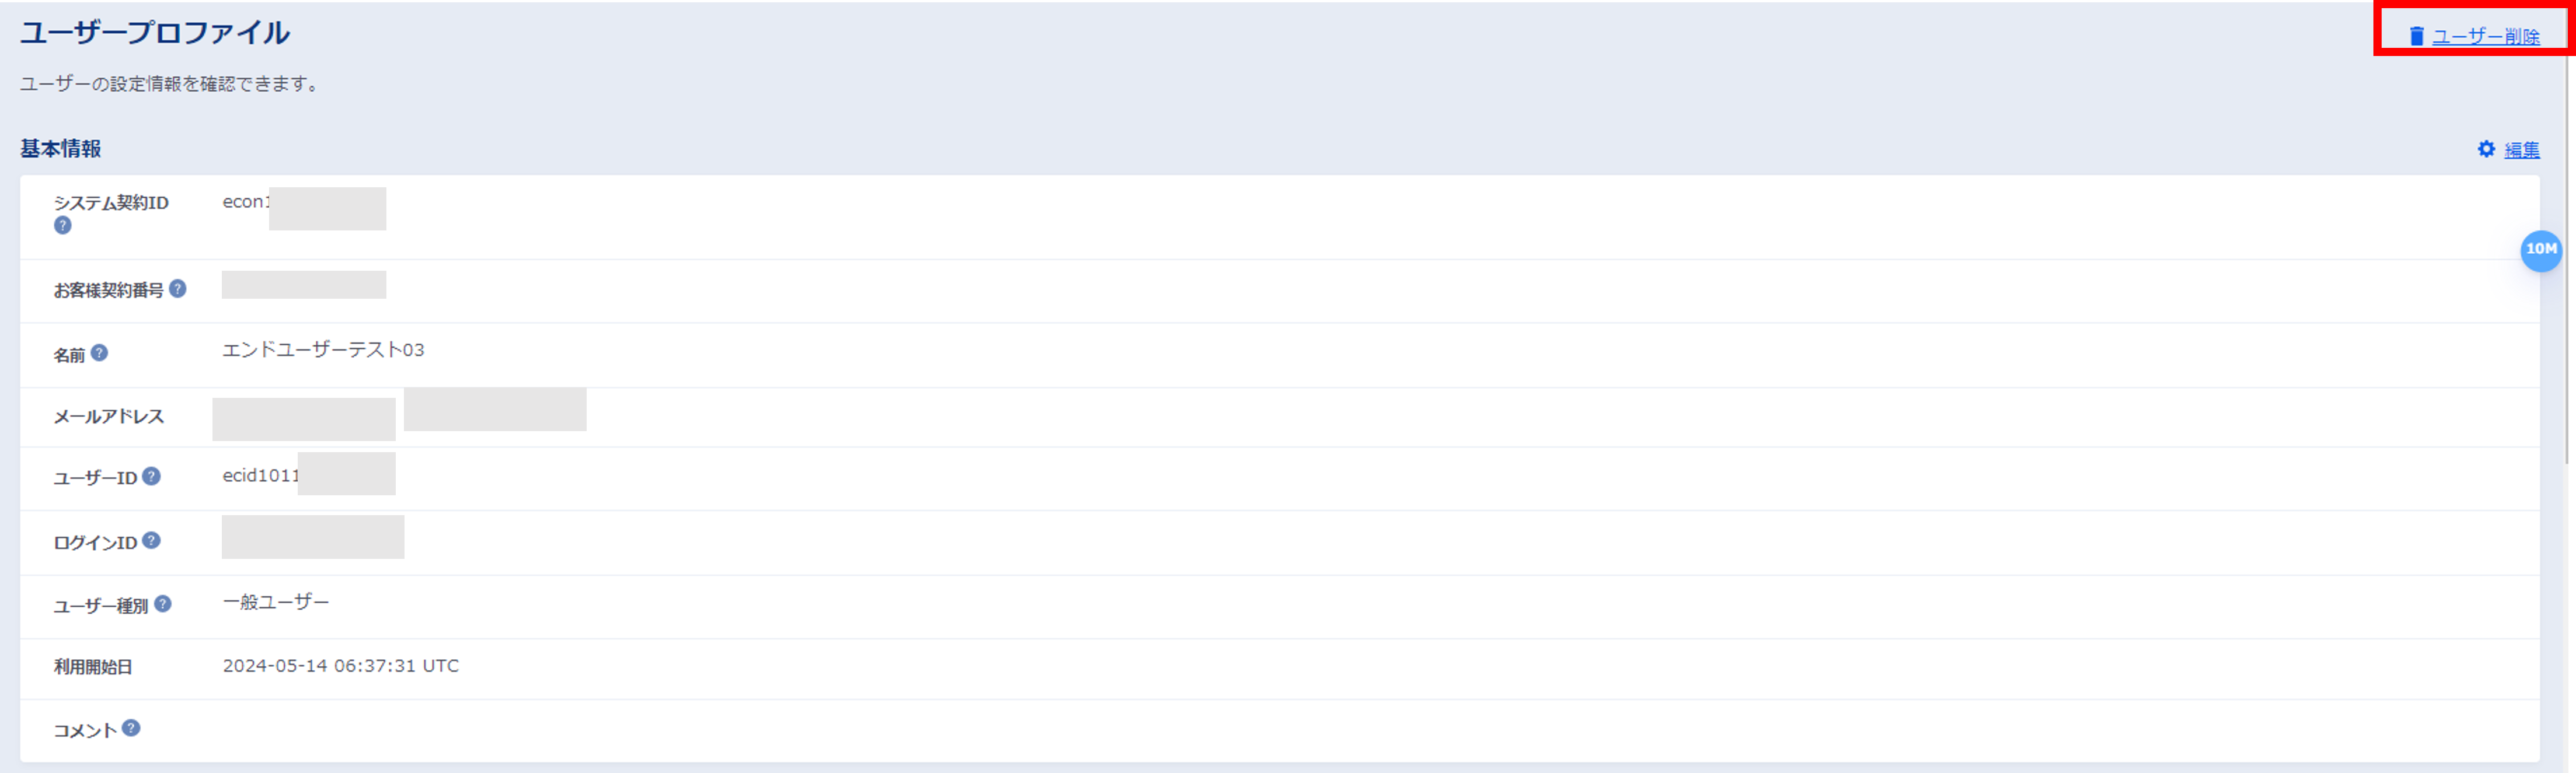Click the help icon beside ログインID
2576x773 pixels.
point(151,541)
